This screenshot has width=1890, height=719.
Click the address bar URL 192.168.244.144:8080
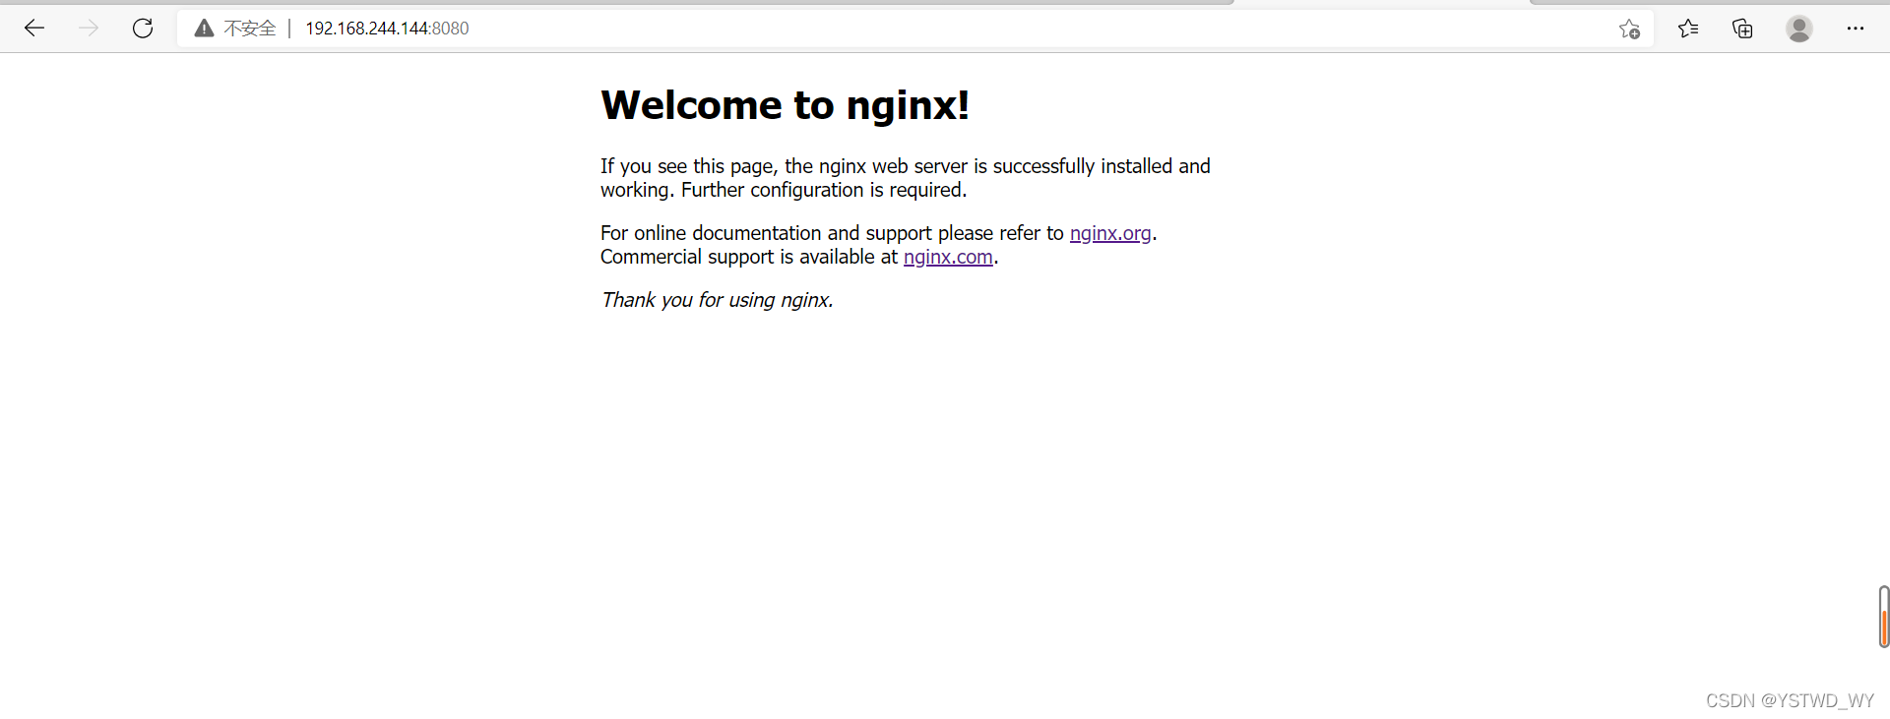(387, 29)
